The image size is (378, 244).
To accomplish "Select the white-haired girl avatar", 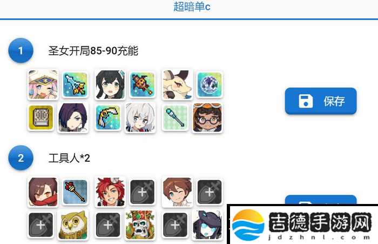I will (x=140, y=117).
